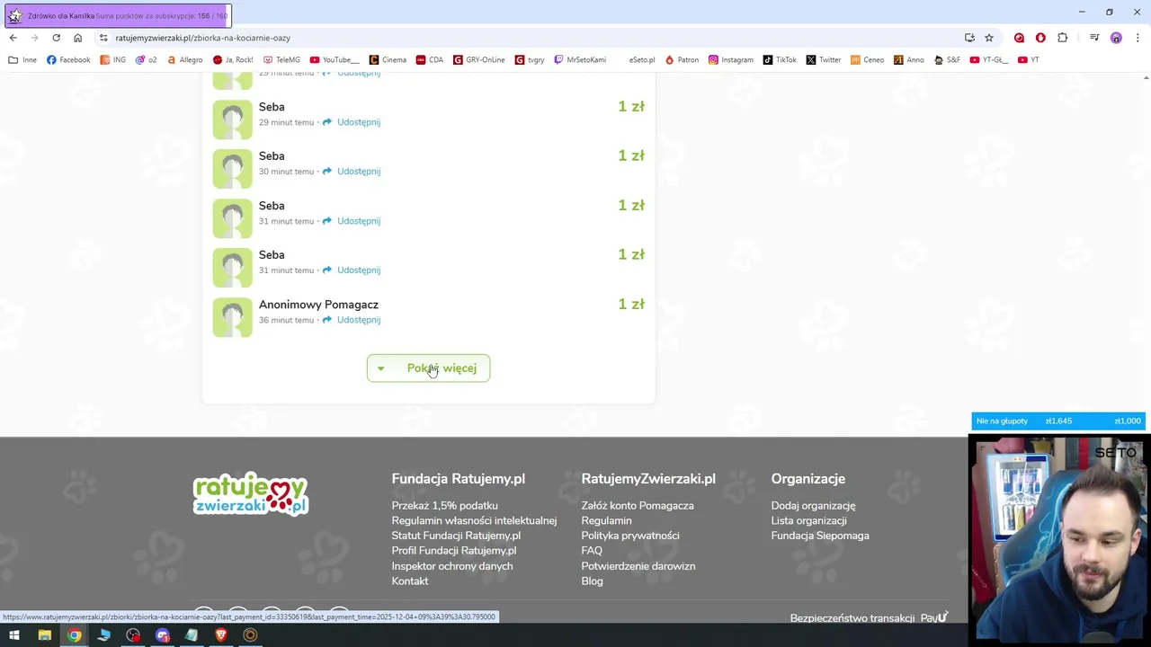Open Regulamin własności intelektualnej link
The height and width of the screenshot is (647, 1151).
point(474,520)
